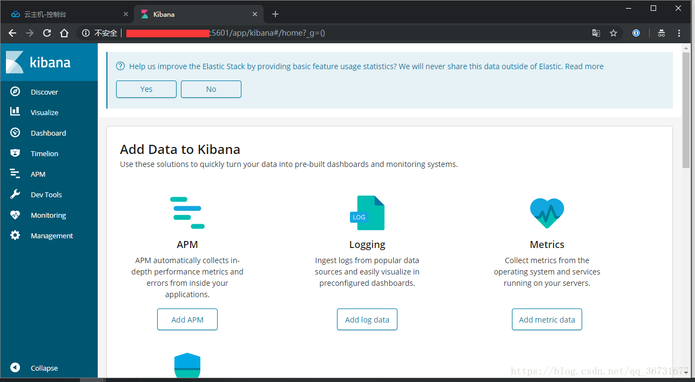Click the blue password manager extension icon

(x=636, y=33)
